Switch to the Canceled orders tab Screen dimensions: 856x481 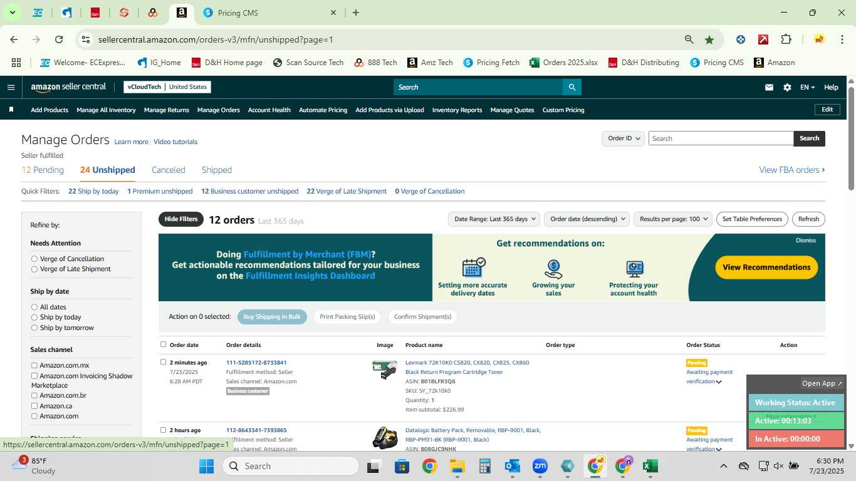tap(169, 170)
